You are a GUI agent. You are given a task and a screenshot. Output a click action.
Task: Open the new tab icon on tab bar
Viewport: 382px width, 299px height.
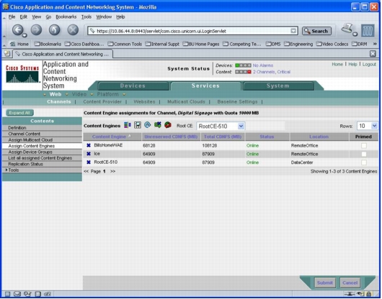click(6, 54)
